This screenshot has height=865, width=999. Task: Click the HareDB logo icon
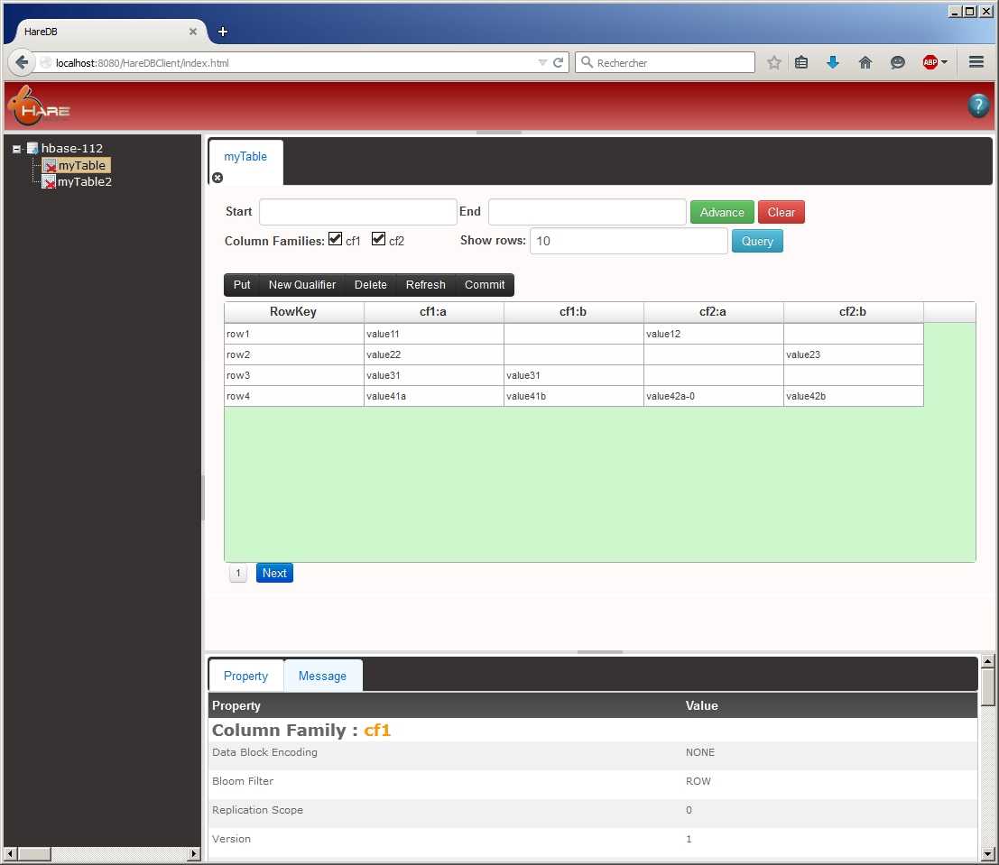[37, 106]
